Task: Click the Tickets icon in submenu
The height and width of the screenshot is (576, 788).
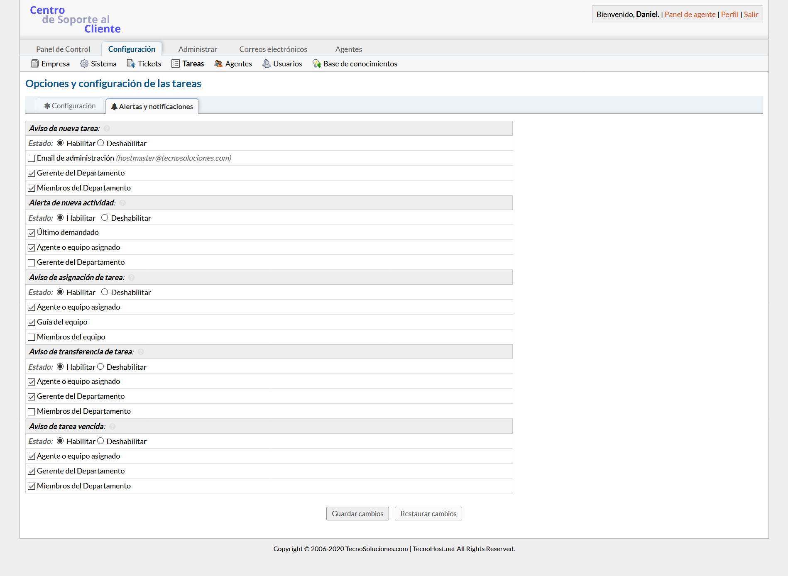Action: pyautogui.click(x=131, y=63)
